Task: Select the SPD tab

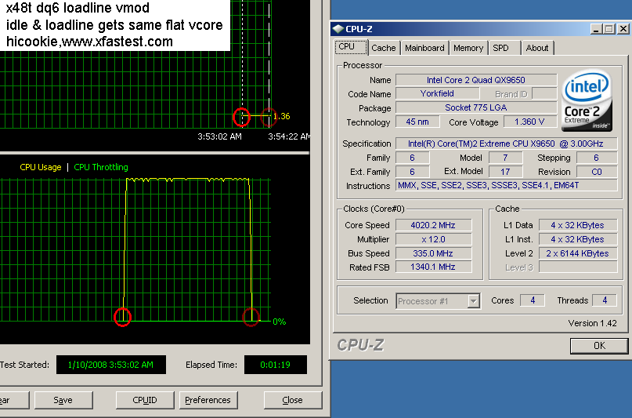Action: coord(504,48)
